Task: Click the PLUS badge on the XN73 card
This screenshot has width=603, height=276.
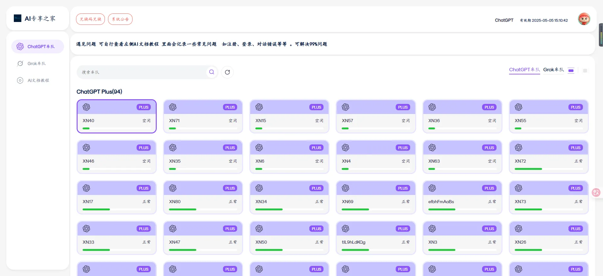Action: coord(576,188)
